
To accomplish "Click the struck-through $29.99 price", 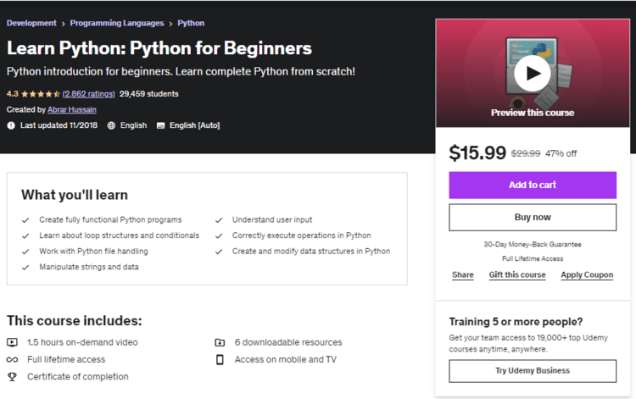I will pyautogui.click(x=526, y=153).
